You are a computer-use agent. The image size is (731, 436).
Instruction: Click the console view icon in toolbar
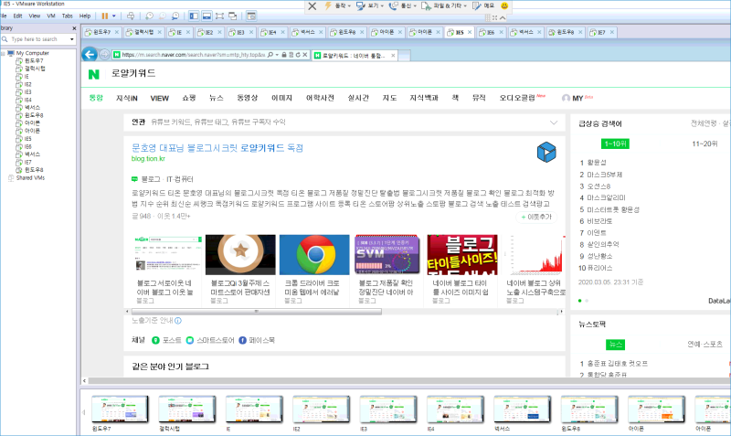click(x=251, y=16)
